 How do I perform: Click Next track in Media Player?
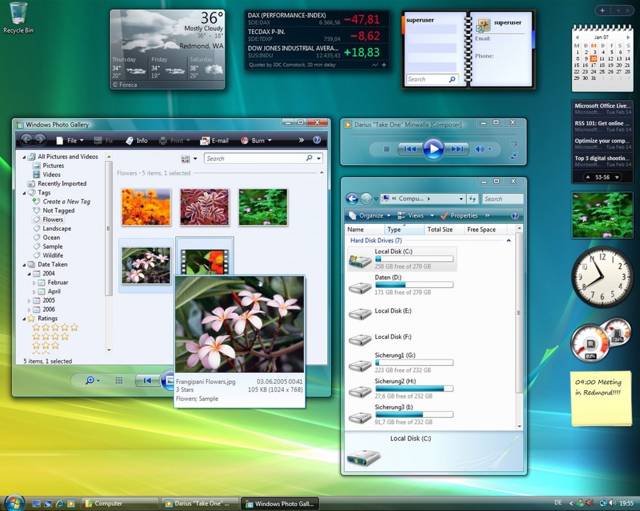click(x=457, y=149)
